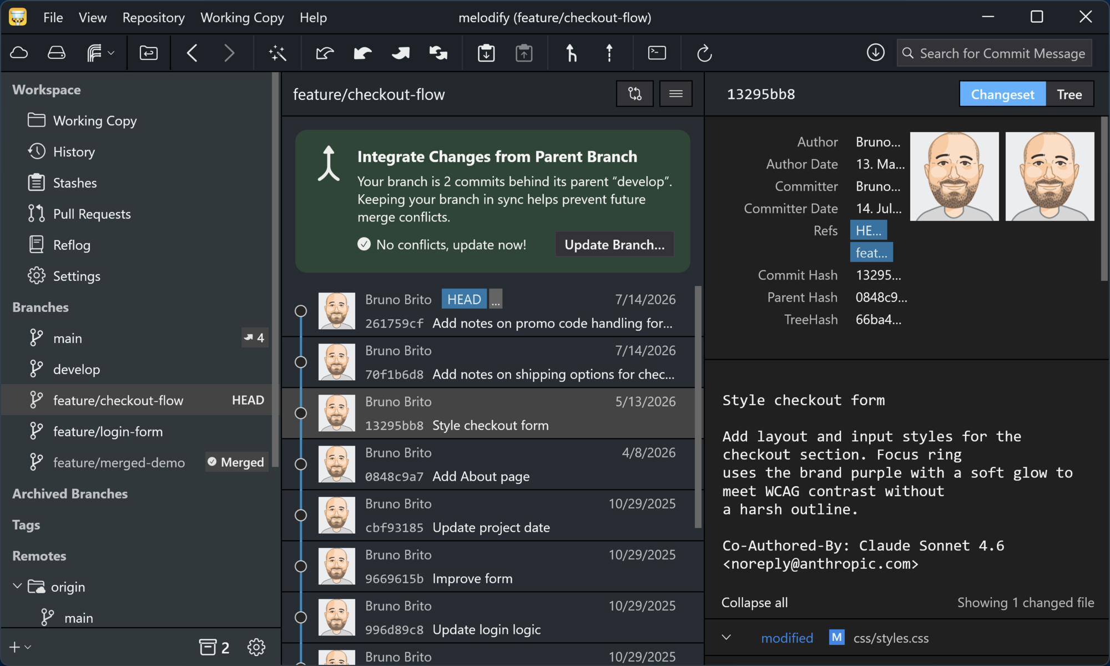Collapse the css/styles.css file chevron
1110x666 pixels.
coord(726,637)
